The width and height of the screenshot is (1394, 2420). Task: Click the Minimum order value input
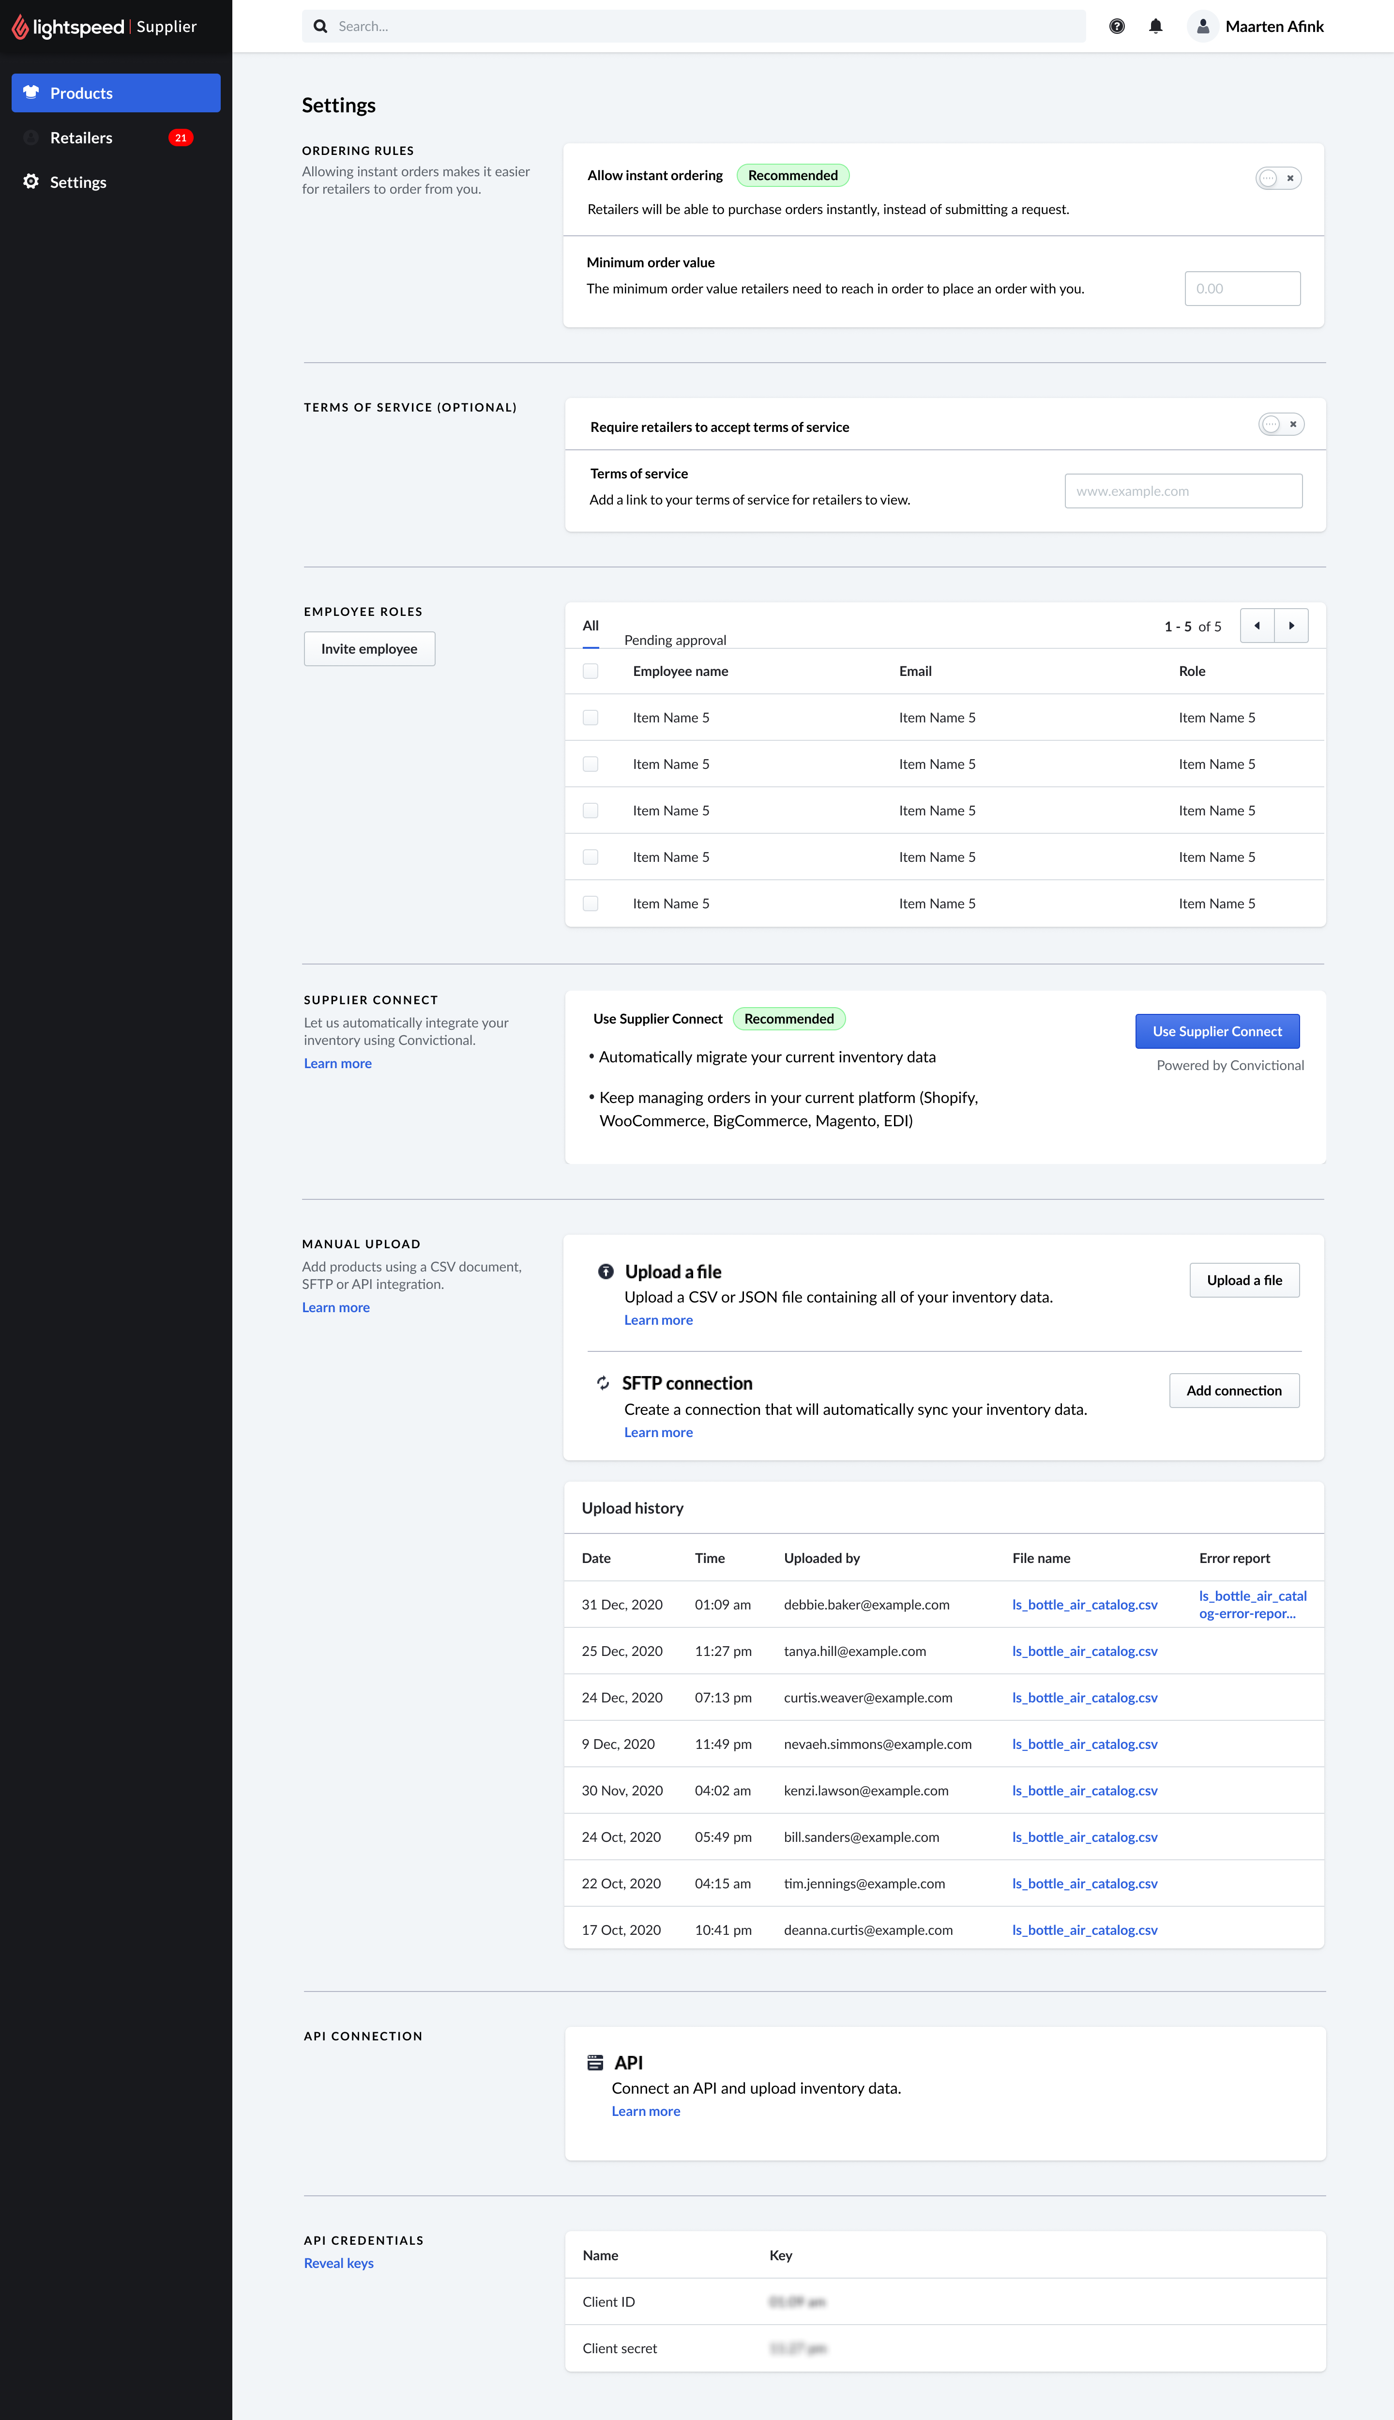pos(1242,288)
